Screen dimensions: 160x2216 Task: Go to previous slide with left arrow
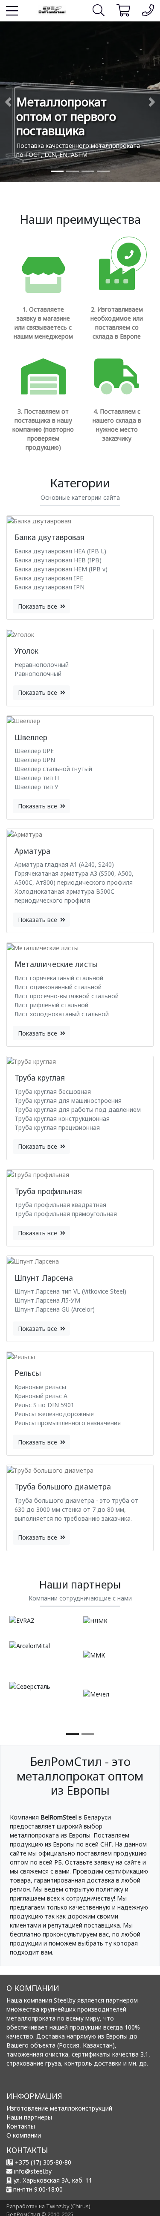click(x=8, y=102)
